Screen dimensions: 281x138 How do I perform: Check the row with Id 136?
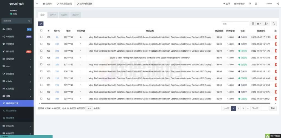coord(41,51)
